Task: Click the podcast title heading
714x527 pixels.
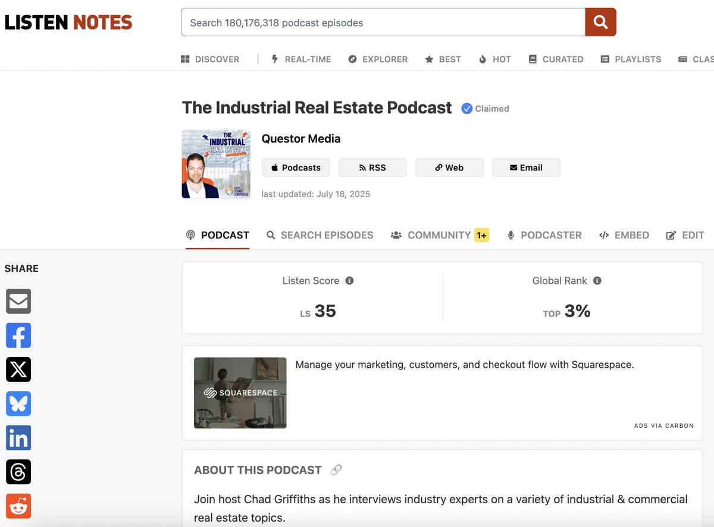Action: pos(317,108)
